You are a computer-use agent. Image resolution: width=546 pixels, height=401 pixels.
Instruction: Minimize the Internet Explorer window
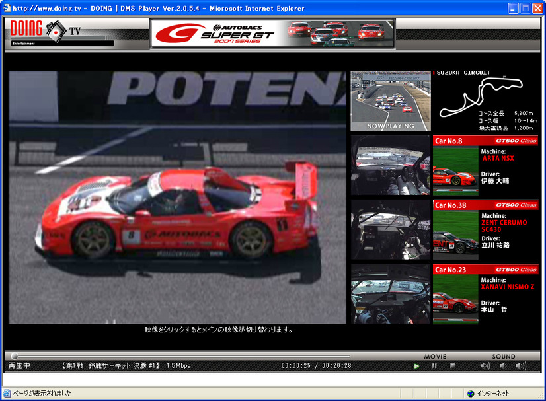(513, 8)
